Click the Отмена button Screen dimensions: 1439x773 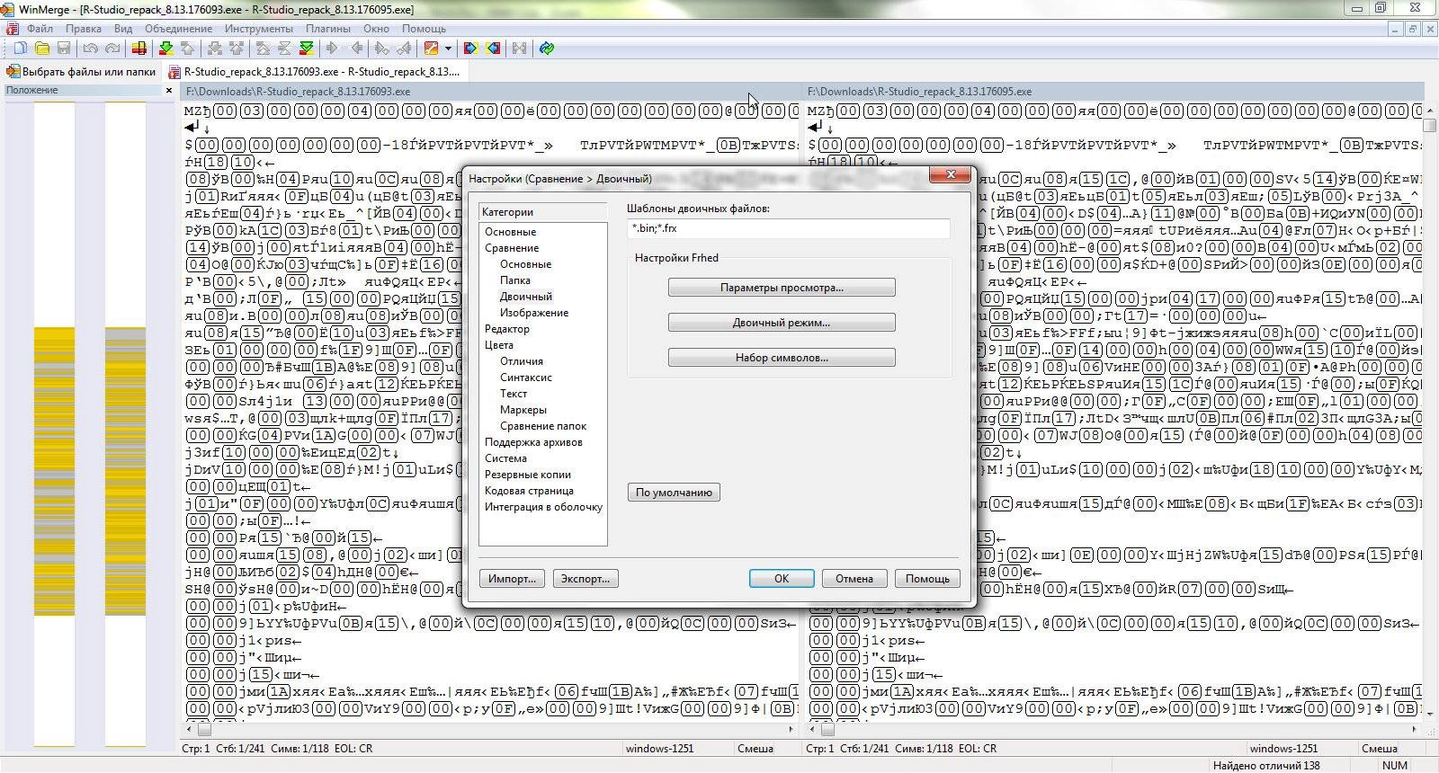tap(854, 579)
